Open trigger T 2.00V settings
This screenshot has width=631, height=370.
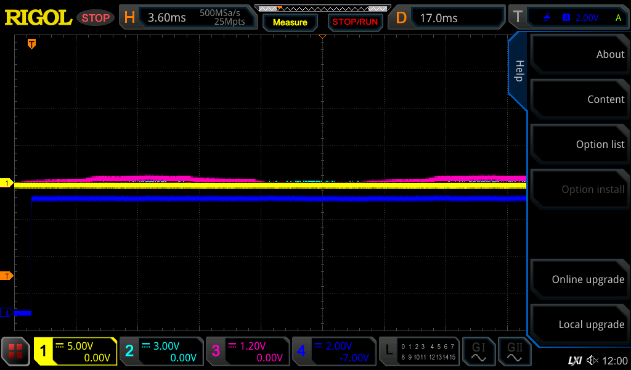tap(568, 18)
